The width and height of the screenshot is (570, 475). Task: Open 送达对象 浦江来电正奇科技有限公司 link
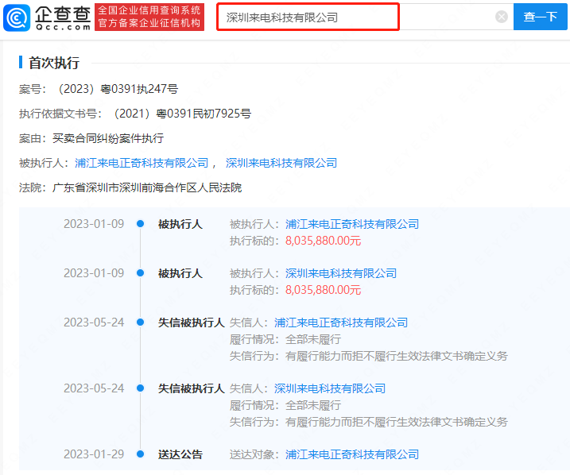pos(352,454)
